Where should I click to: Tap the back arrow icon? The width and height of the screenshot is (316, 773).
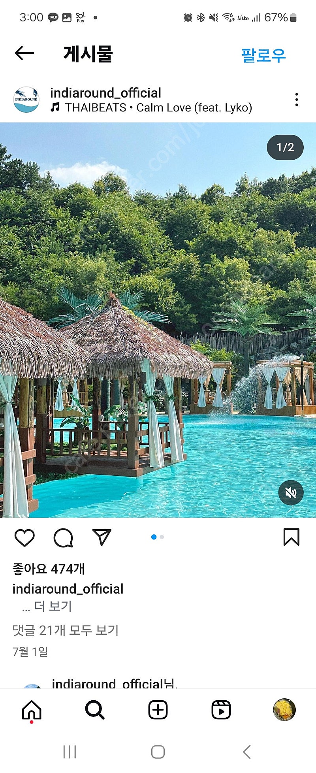24,53
